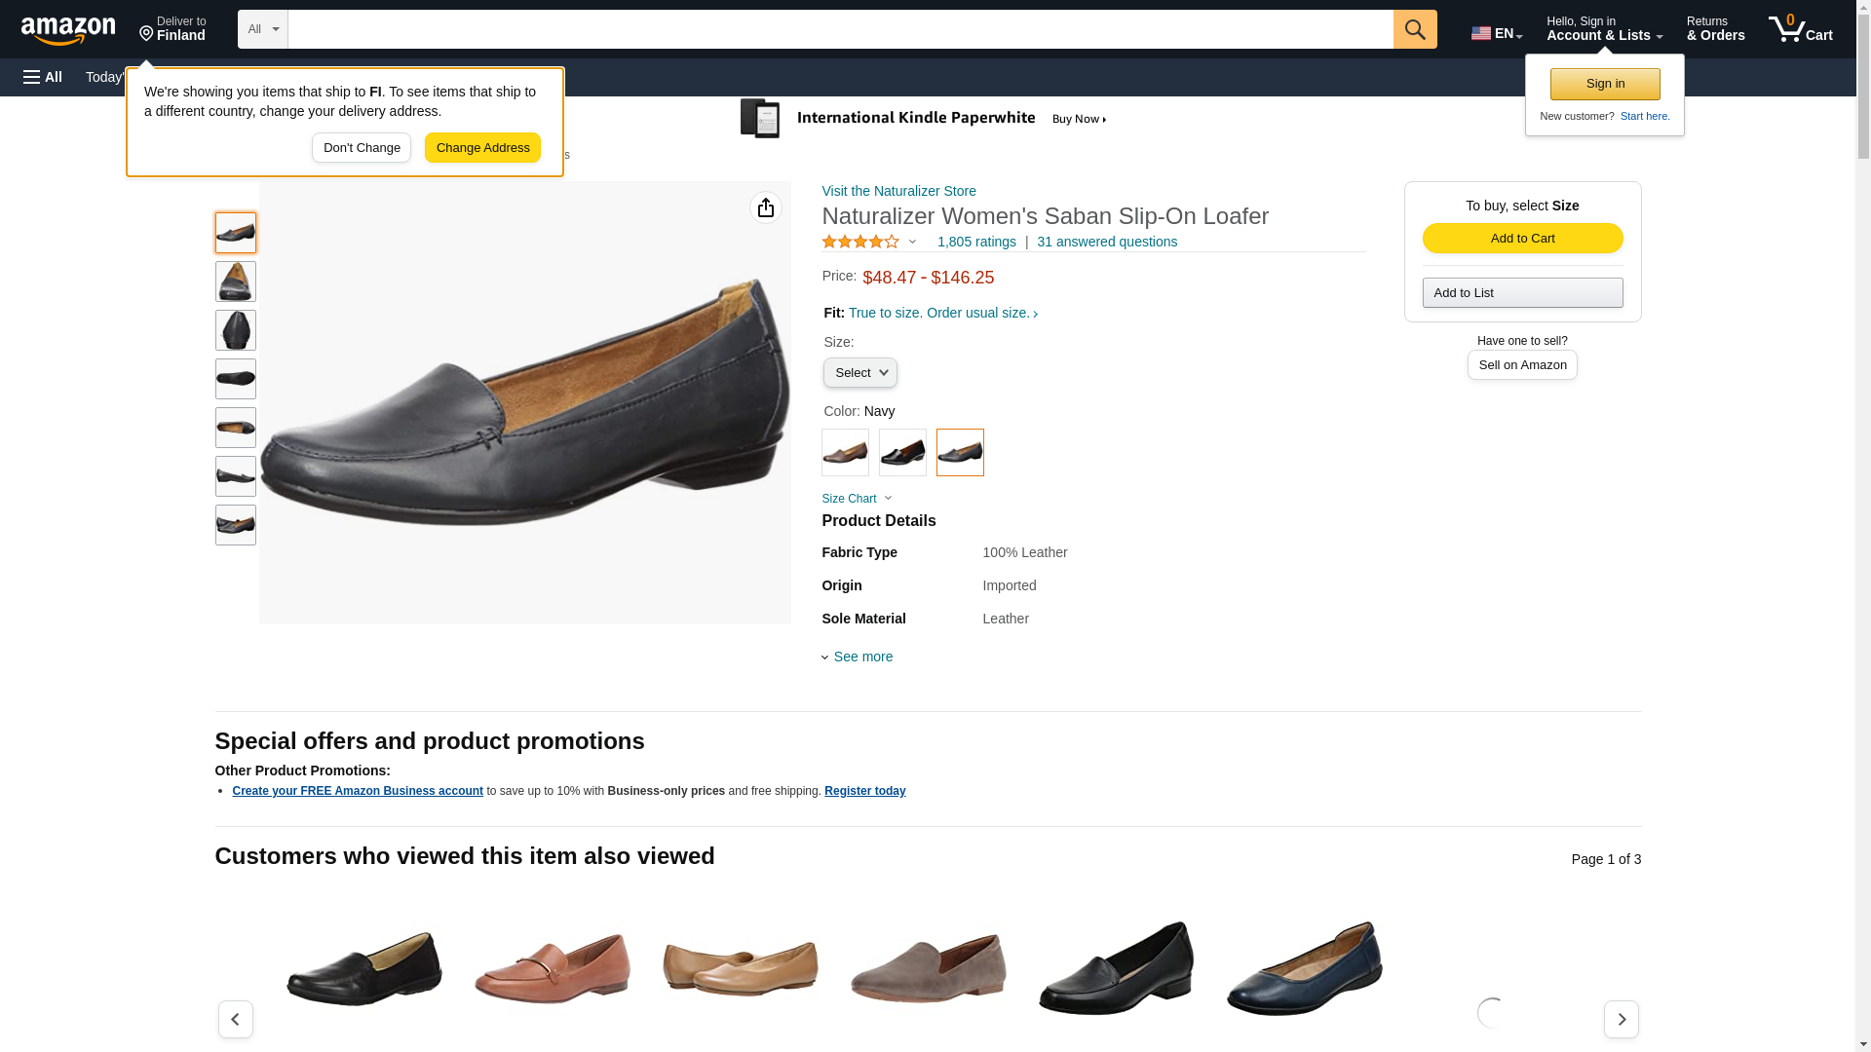Open the All hamburger menu
This screenshot has width=1871, height=1052.
coord(43,77)
